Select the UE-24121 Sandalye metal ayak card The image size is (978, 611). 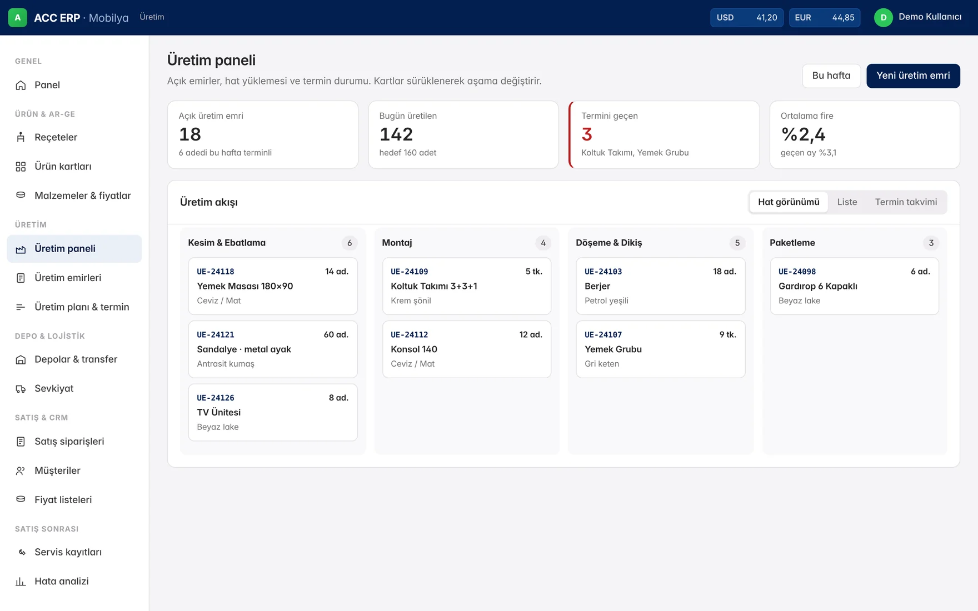273,349
